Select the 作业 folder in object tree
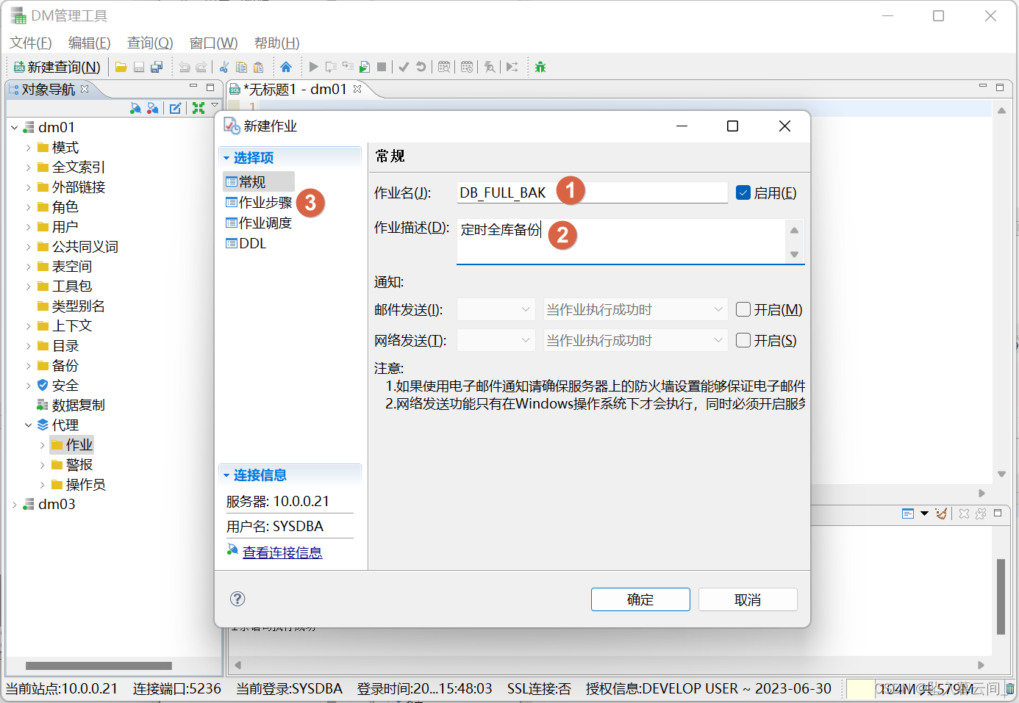 pos(72,444)
